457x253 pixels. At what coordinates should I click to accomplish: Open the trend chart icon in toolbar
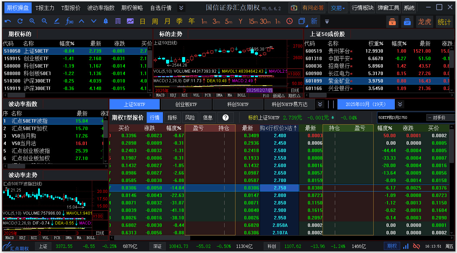[x=130, y=21]
